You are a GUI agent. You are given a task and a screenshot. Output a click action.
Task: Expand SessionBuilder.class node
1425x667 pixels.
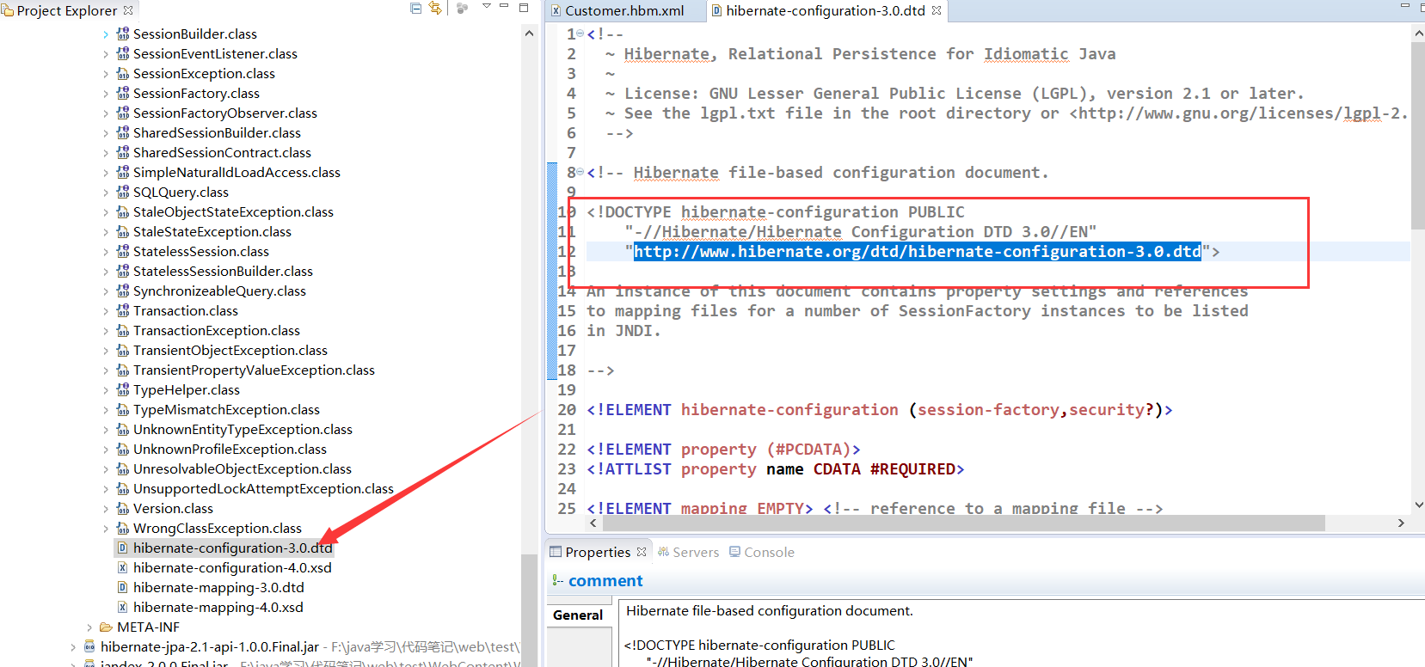(106, 34)
